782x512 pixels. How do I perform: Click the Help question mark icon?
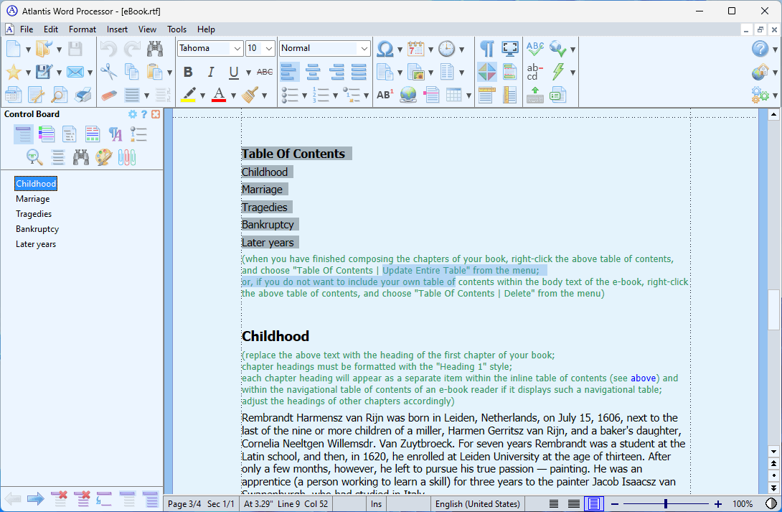(760, 49)
